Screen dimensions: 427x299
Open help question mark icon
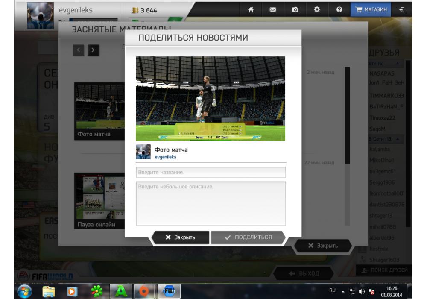[x=339, y=10]
